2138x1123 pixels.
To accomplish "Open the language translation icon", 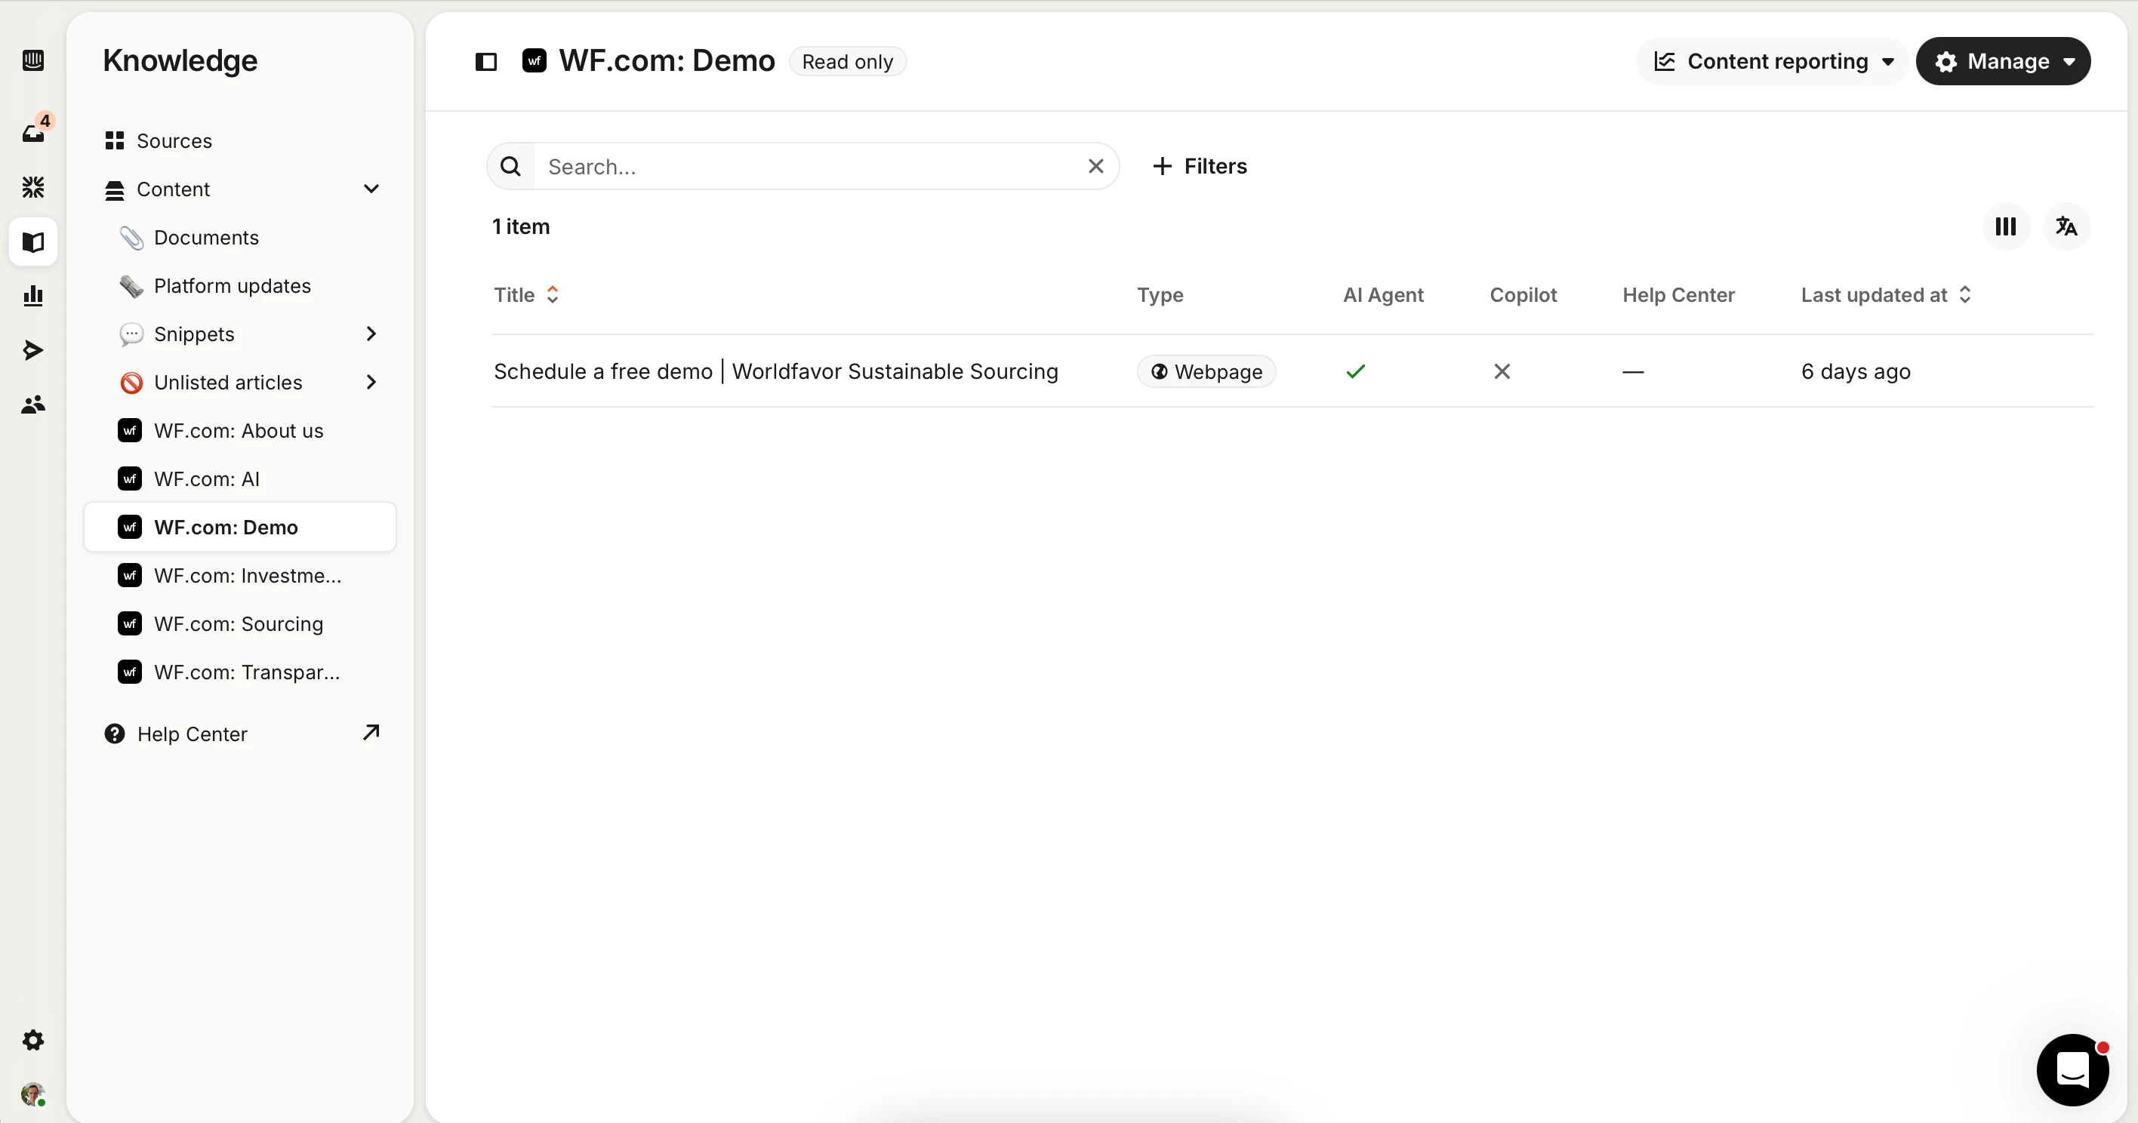I will tap(2066, 226).
